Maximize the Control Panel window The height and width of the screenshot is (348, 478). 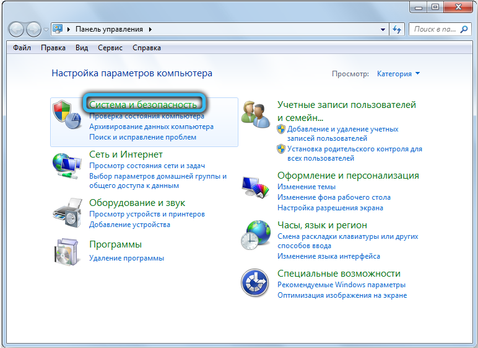[x=435, y=7]
